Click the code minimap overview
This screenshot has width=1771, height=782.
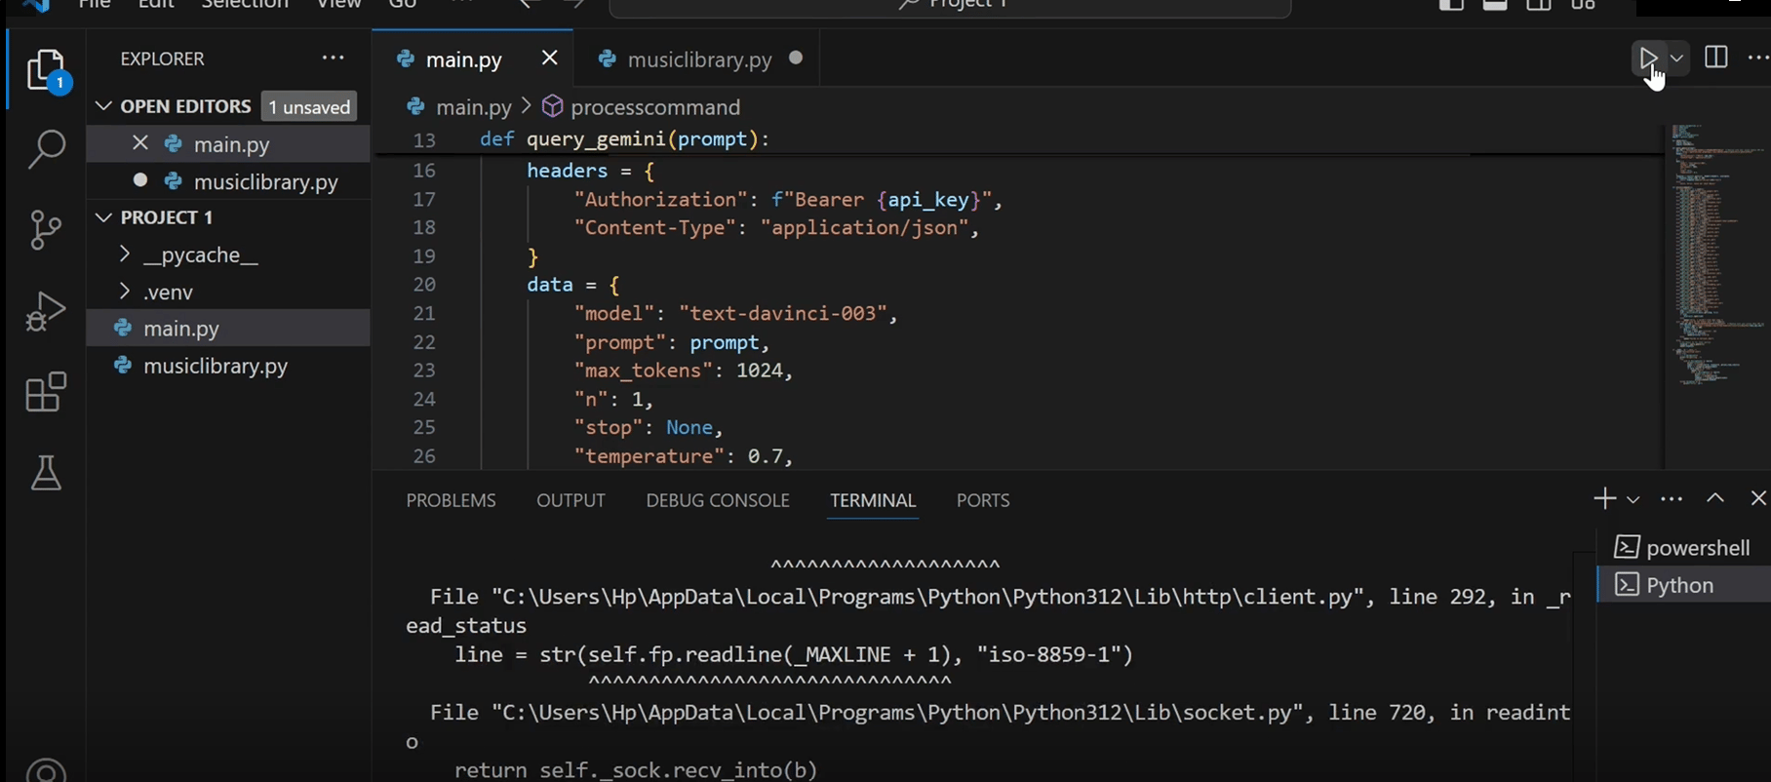pos(1716,254)
